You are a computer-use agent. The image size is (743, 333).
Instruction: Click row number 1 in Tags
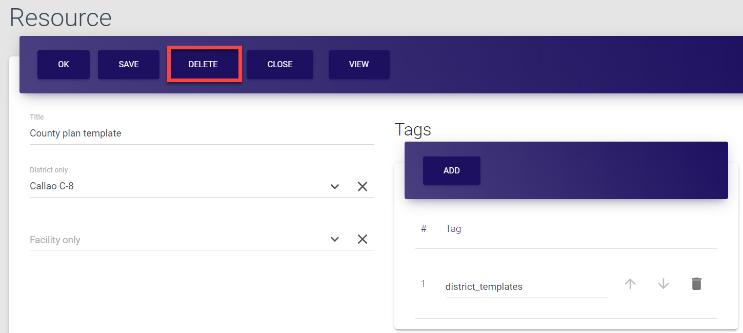(x=423, y=284)
